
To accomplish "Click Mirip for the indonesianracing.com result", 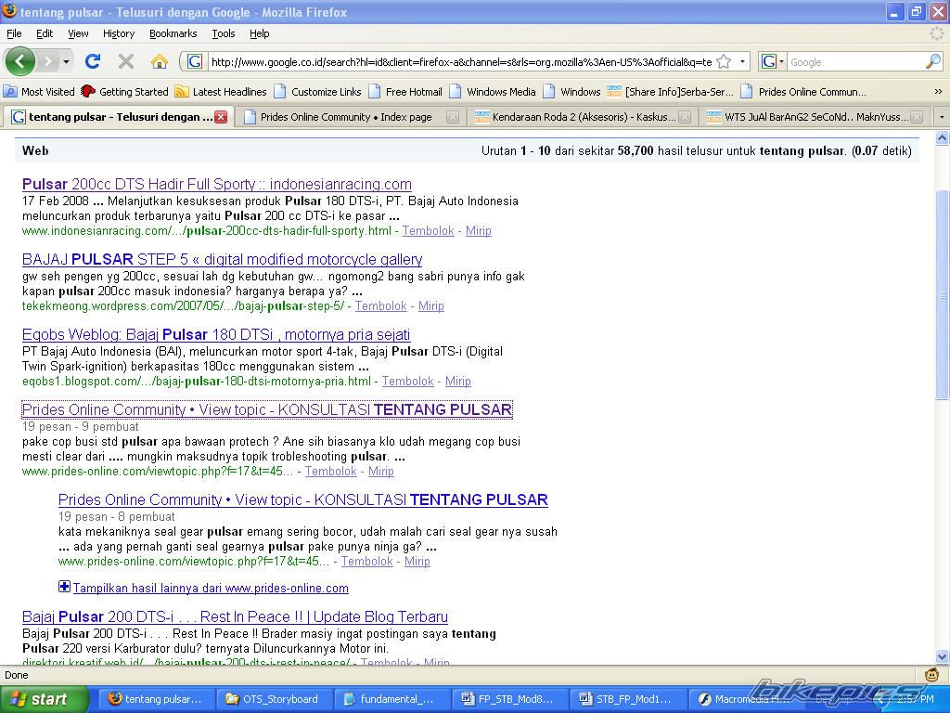I will tap(479, 230).
